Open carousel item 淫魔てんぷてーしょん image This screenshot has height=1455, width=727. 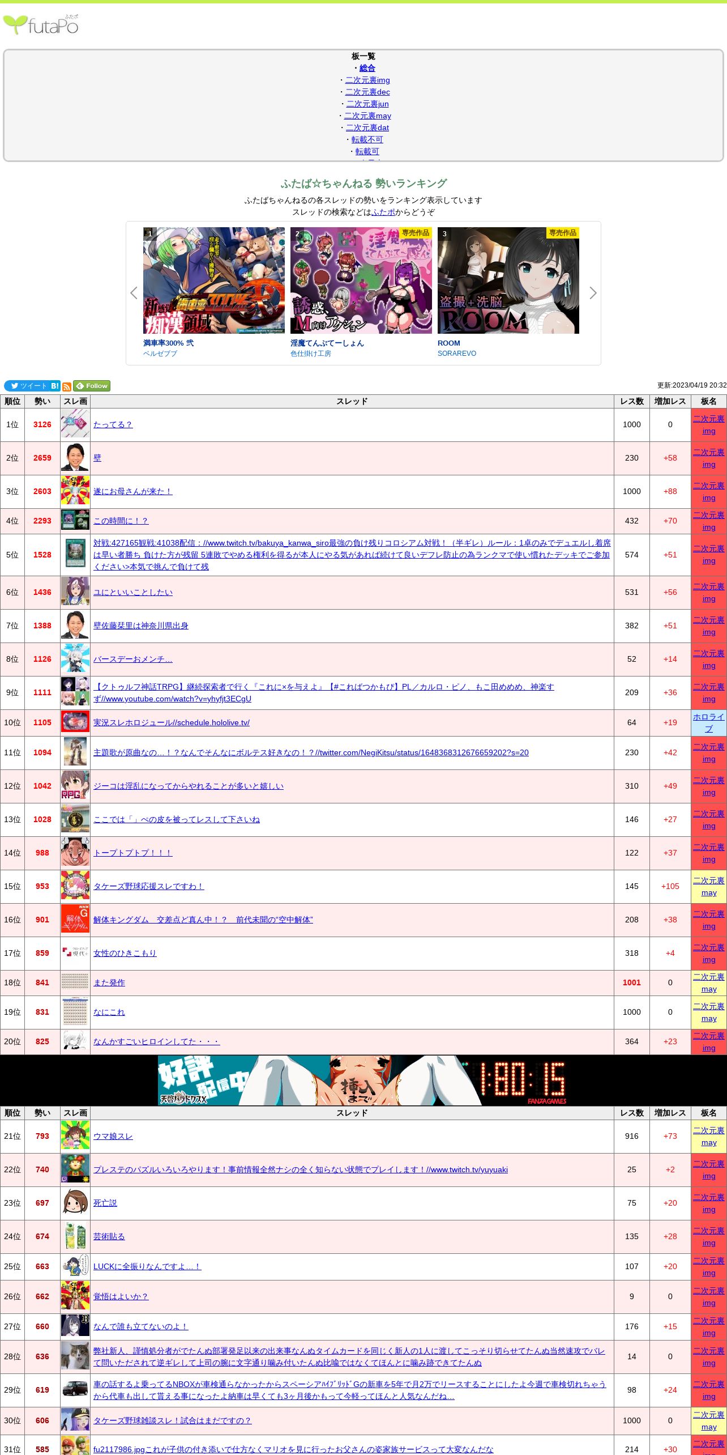(361, 280)
